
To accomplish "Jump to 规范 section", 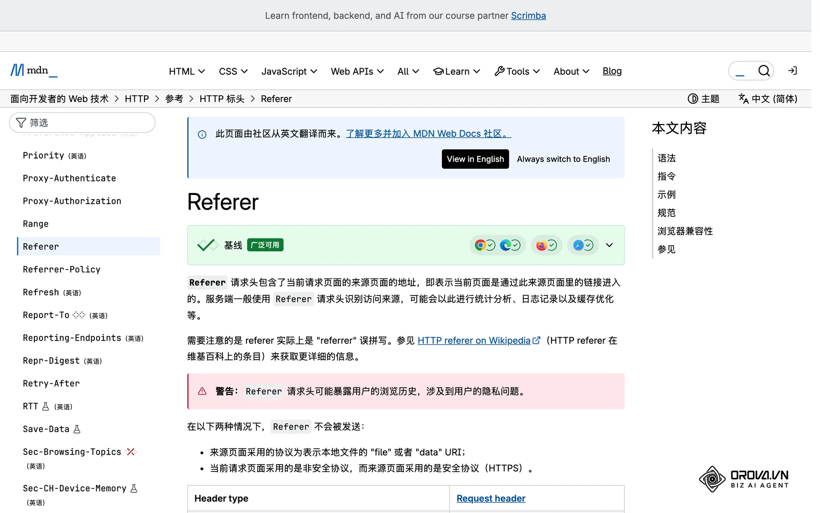I will tap(667, 212).
